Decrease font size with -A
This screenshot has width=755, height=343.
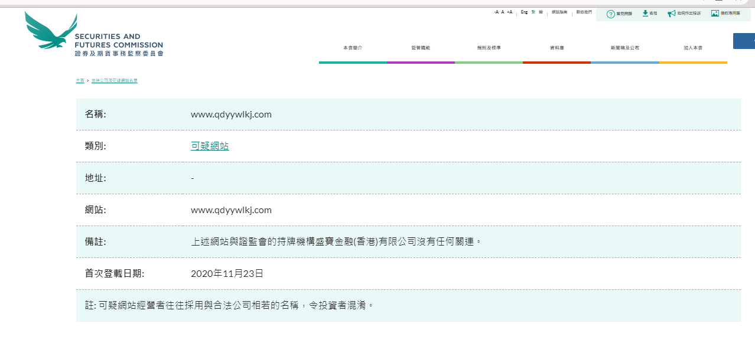[496, 12]
